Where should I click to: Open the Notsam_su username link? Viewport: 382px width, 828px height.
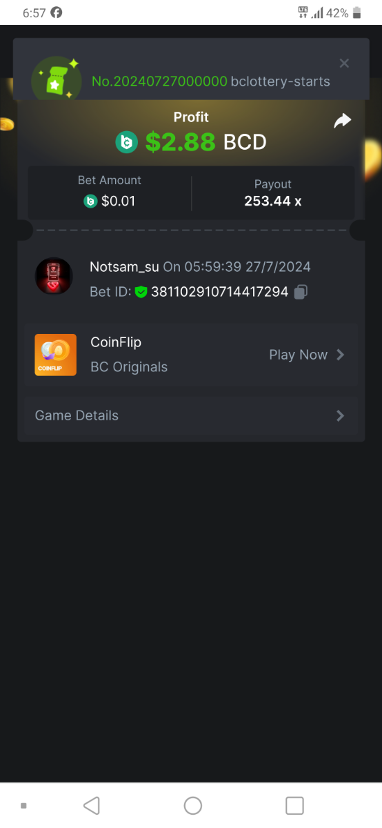point(124,266)
